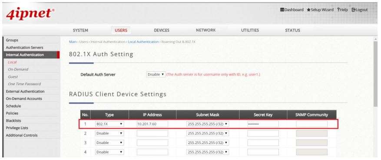This screenshot has width=381, height=160.
Task: Click Secret Key field in row 1
Action: coord(263,124)
